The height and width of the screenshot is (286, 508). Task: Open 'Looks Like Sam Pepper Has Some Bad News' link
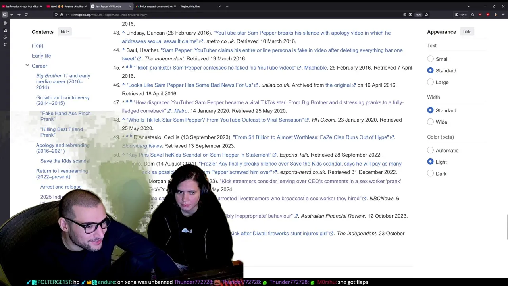(190, 85)
